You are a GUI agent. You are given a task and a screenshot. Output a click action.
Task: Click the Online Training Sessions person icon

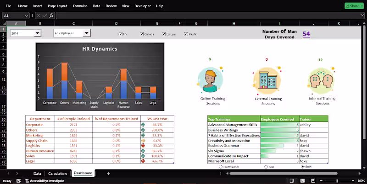coord(210,80)
